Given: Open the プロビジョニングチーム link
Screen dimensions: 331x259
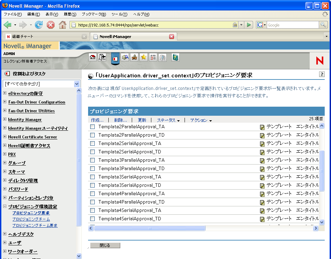Looking at the screenshot, I should pyautogui.click(x=31, y=219).
